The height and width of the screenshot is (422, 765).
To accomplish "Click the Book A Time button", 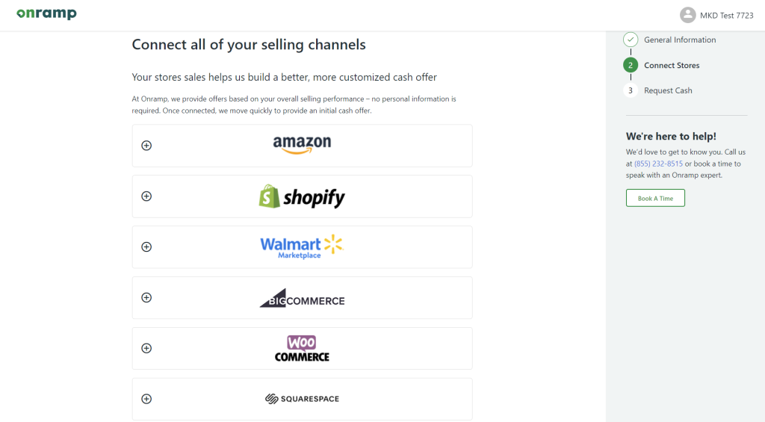I will 655,198.
